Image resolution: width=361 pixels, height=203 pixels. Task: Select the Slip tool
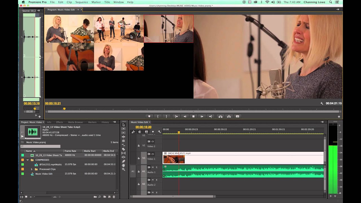(x=124, y=153)
